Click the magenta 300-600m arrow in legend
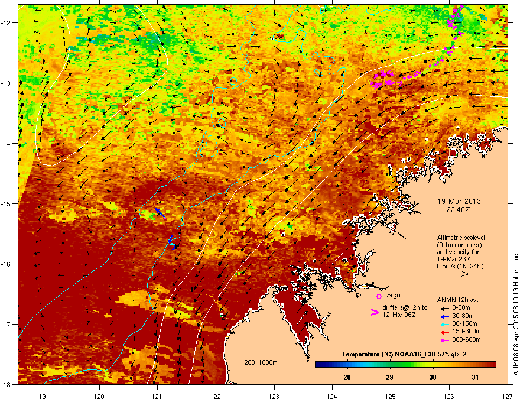This screenshot has height=402, width=520. 445,340
